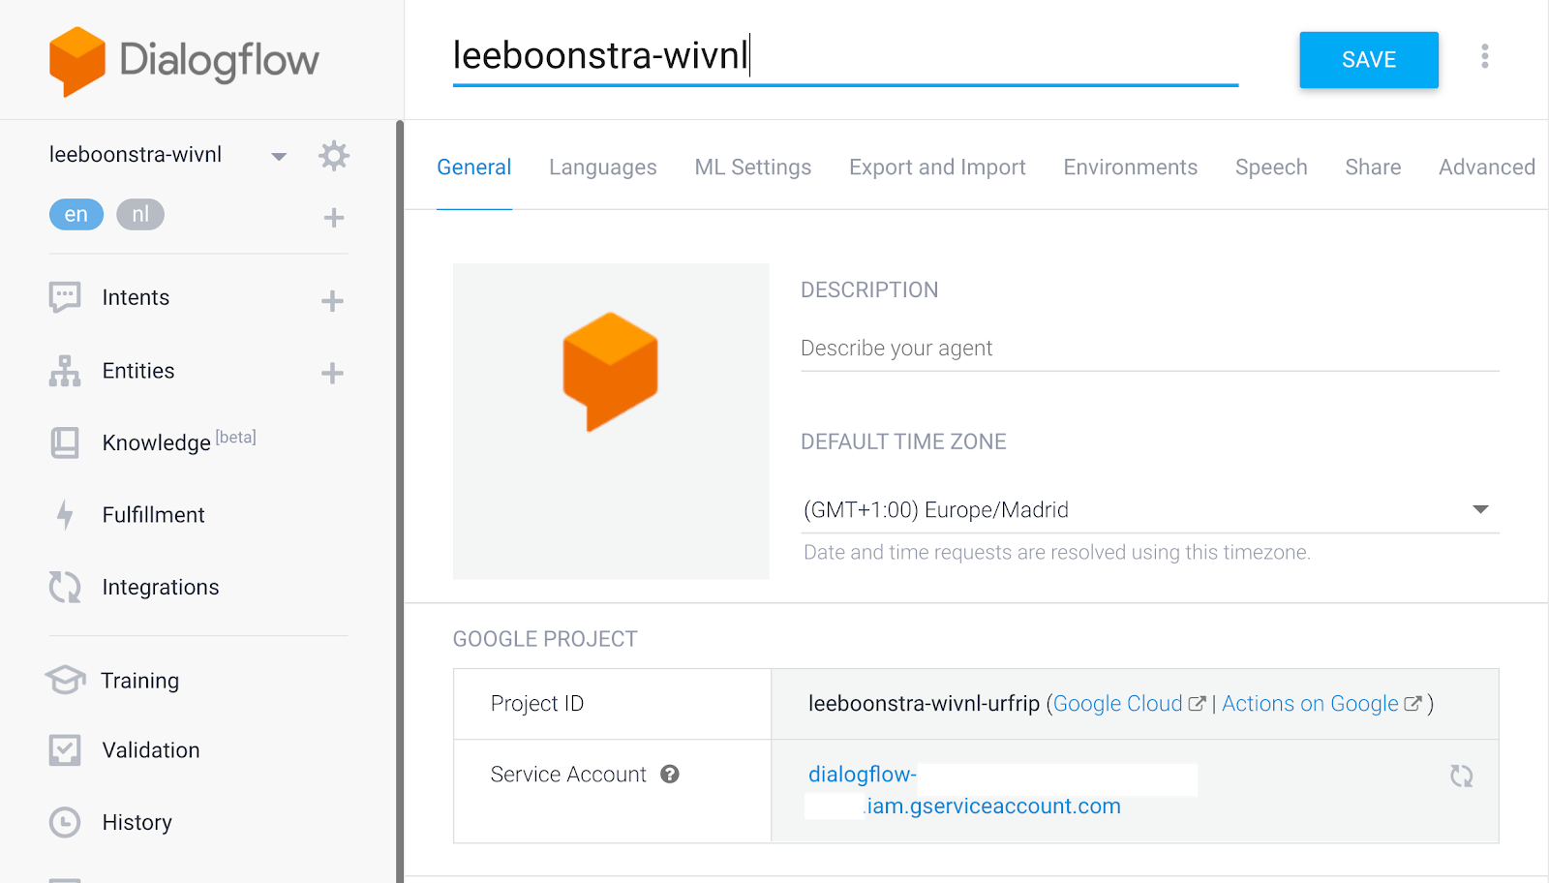
Task: Click the agent avatar image
Action: (x=611, y=421)
